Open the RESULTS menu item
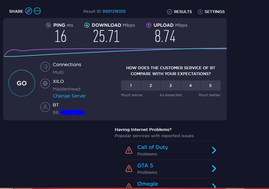The width and height of the screenshot is (269, 189). tap(183, 12)
